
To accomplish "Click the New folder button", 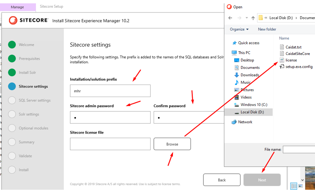I will tap(267, 29).
